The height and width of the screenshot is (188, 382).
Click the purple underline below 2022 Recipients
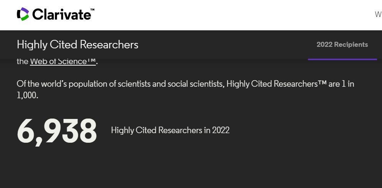click(x=342, y=59)
